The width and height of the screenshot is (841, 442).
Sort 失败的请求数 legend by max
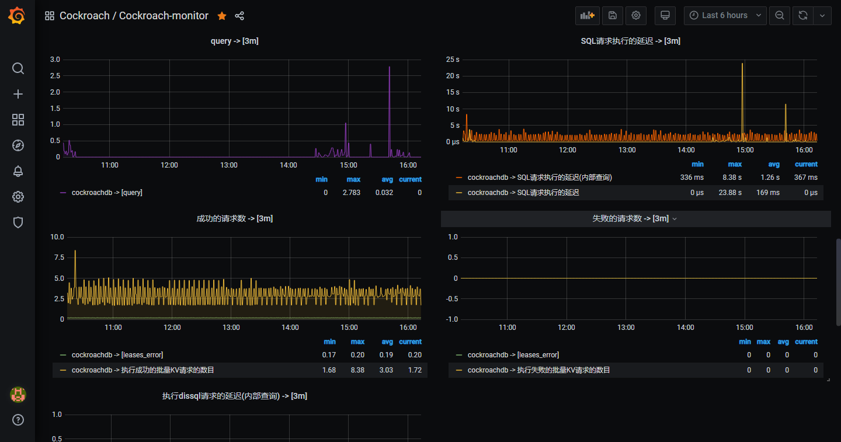[x=763, y=342]
